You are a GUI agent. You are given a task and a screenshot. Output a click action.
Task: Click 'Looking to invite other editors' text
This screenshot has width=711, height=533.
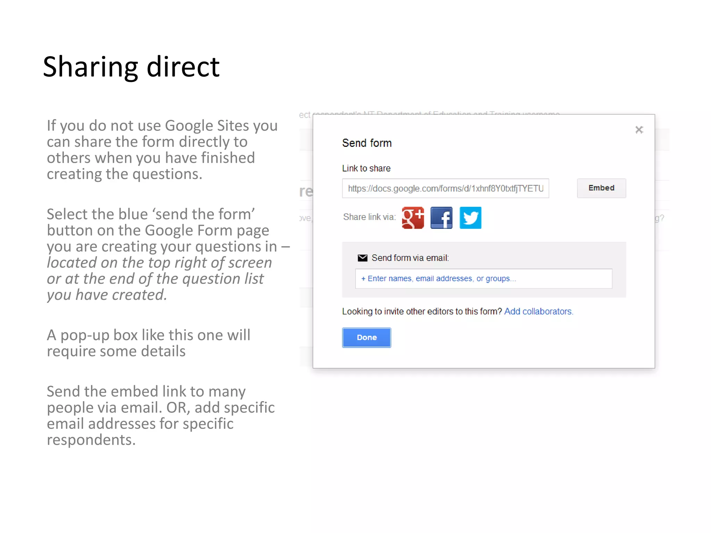(x=422, y=311)
